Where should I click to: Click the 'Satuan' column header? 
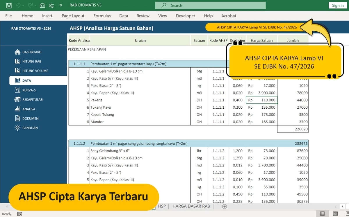[199, 40]
